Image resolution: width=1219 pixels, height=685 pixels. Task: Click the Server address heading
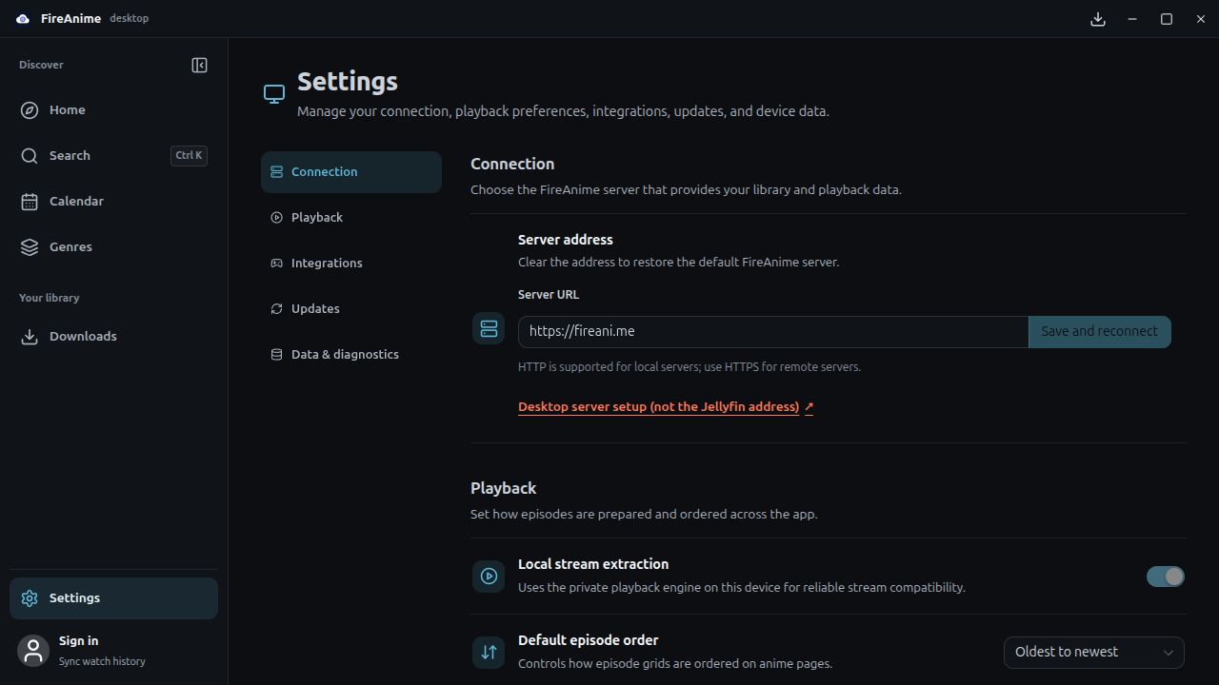566,240
